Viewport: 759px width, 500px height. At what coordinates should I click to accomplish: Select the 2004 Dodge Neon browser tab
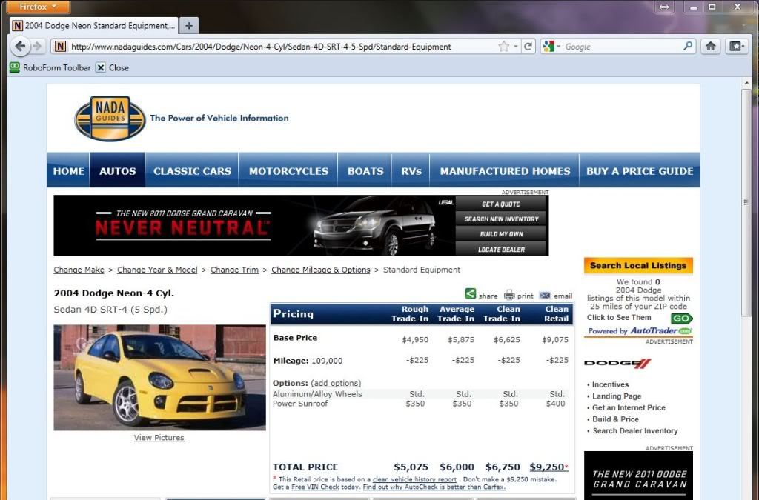coord(94,26)
